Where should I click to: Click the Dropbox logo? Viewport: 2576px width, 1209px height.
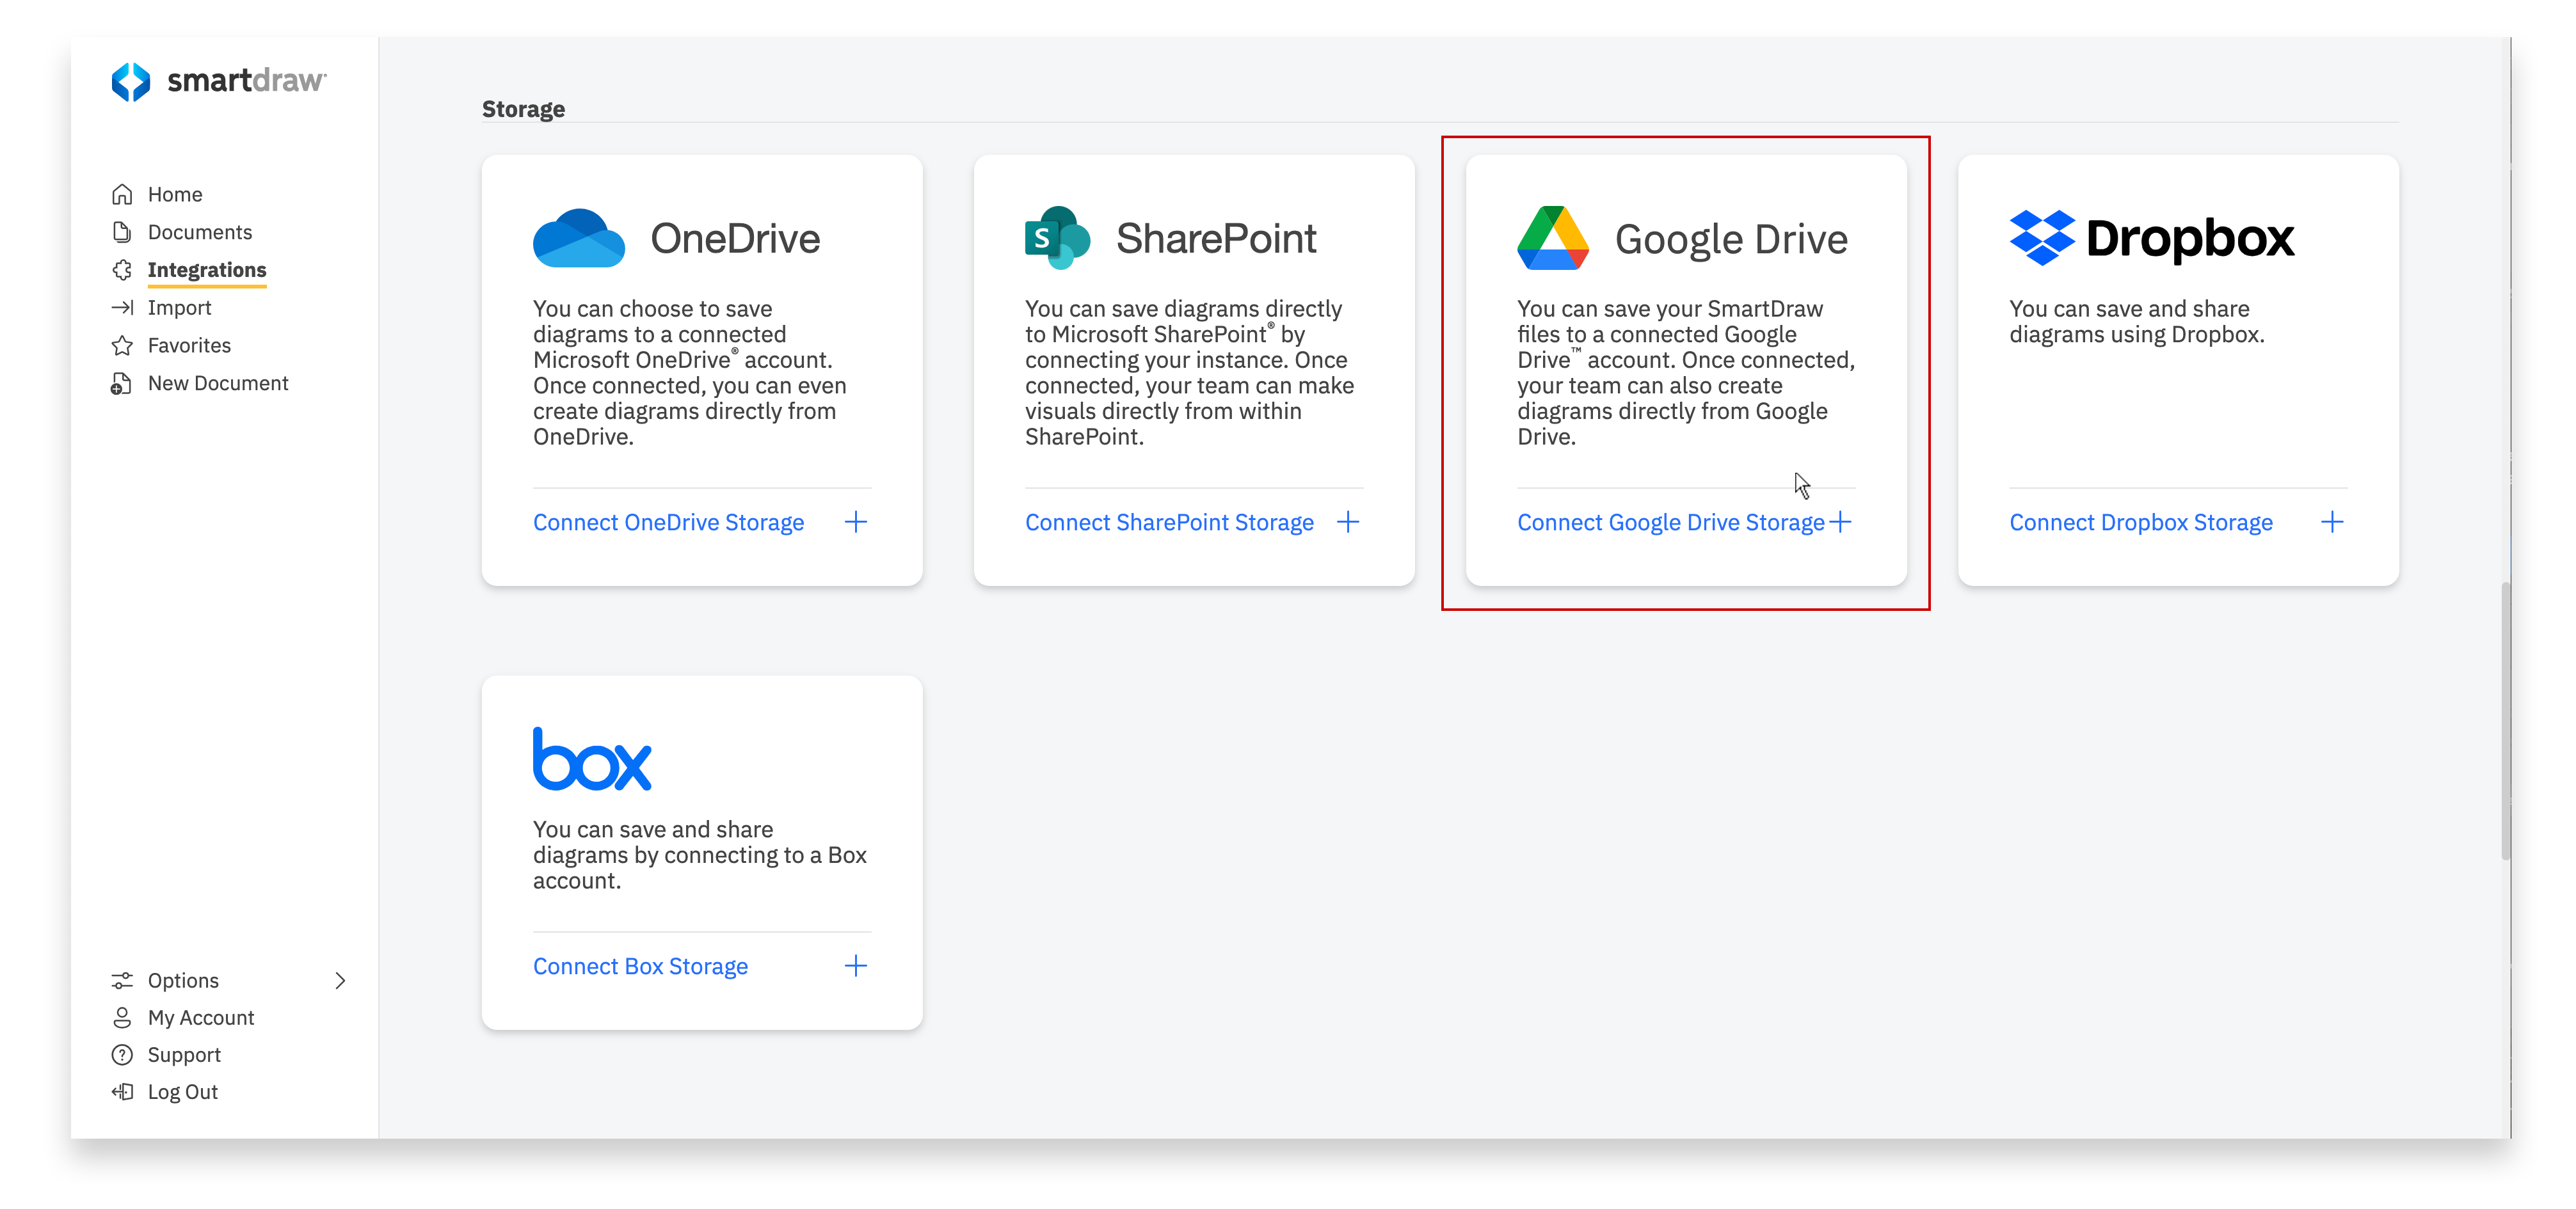2041,238
